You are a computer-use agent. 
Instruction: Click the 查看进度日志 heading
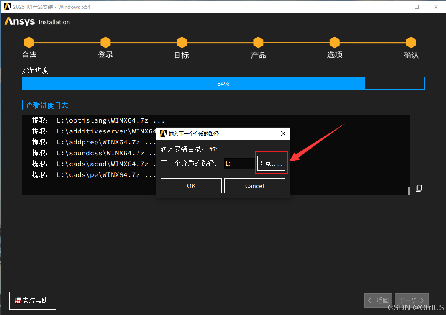[47, 105]
